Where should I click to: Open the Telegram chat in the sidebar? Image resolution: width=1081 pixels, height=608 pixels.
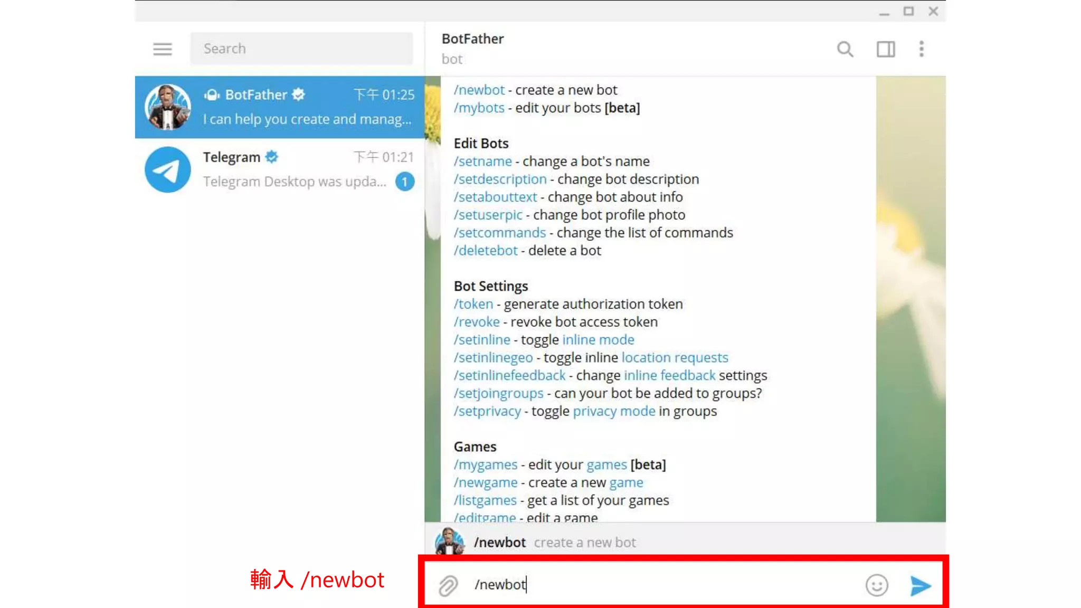(280, 169)
